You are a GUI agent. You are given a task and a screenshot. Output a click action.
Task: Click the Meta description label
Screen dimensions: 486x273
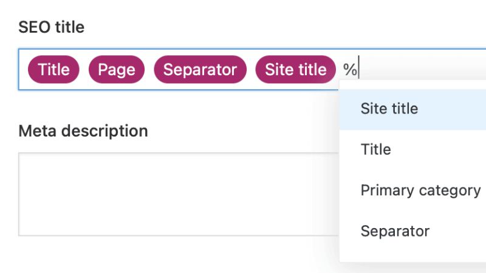pyautogui.click(x=83, y=131)
